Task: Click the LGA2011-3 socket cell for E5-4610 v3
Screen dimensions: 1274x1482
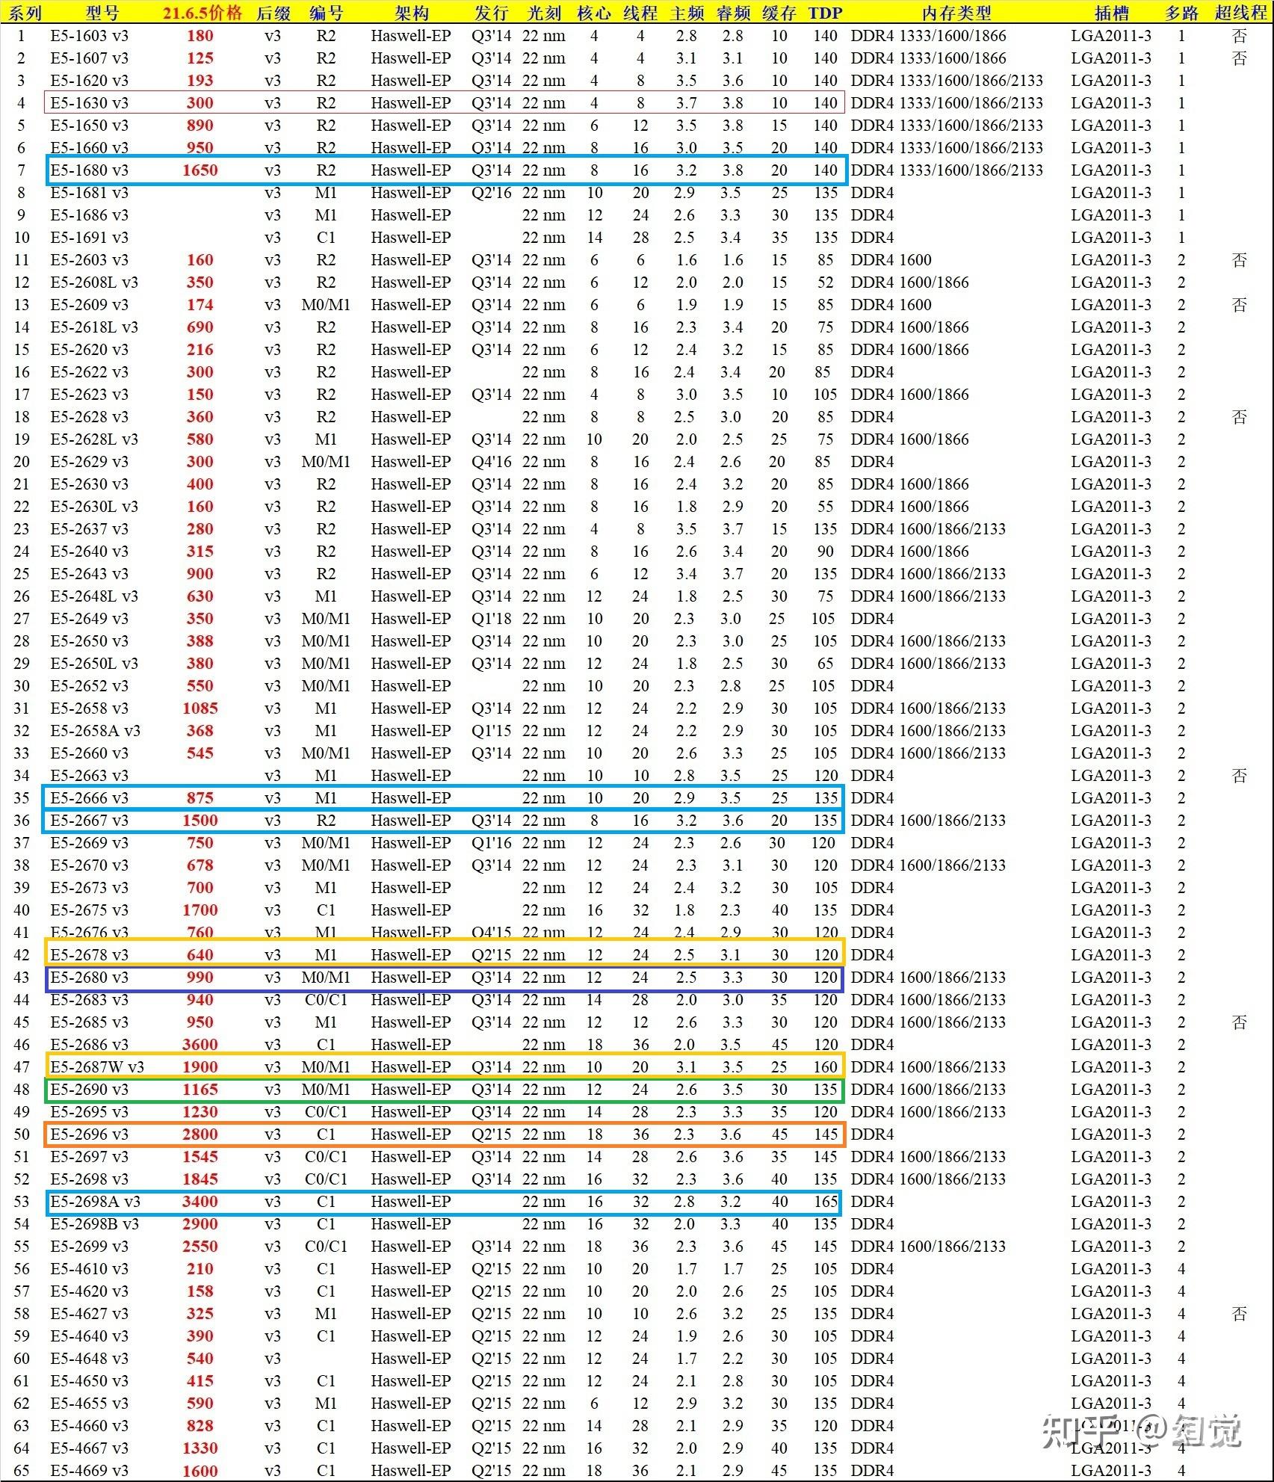Action: [1111, 1269]
